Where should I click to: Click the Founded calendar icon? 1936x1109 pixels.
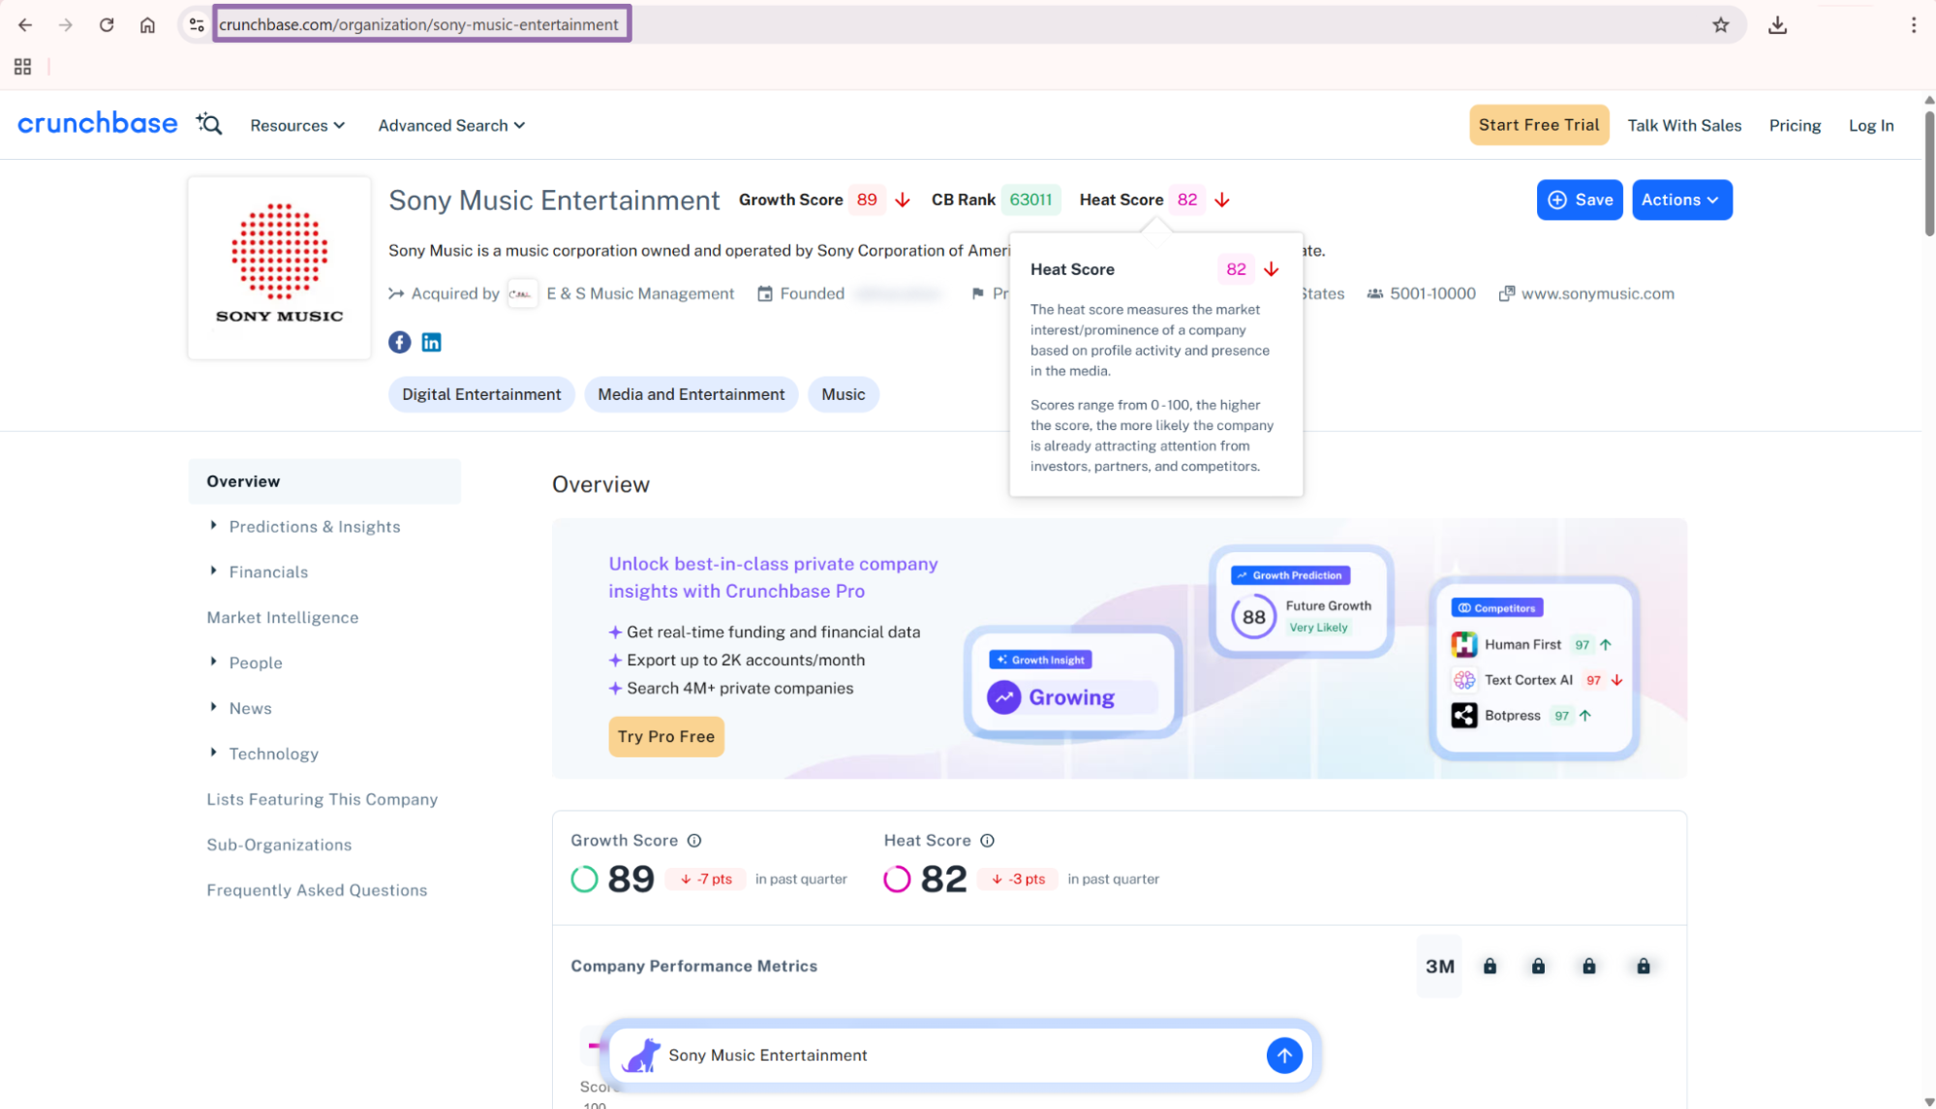(x=765, y=293)
